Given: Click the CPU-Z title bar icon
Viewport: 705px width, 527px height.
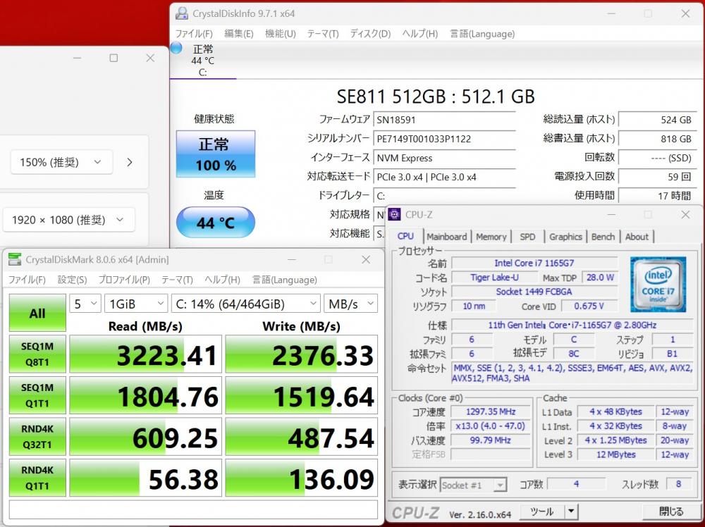Looking at the screenshot, I should [x=395, y=214].
